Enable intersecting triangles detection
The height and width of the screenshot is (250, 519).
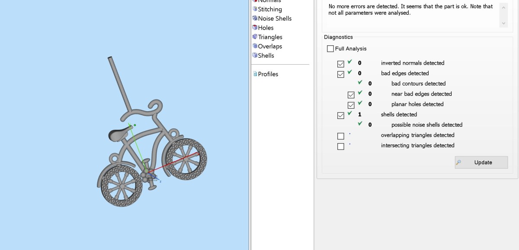click(341, 147)
